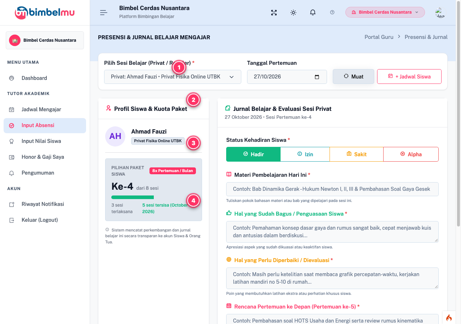This screenshot has height=324, width=461.
Task: Open the user avatar in header
Action: click(440, 13)
